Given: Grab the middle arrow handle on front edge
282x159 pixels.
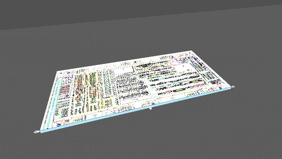Looking at the screenshot, I should tap(151, 108).
